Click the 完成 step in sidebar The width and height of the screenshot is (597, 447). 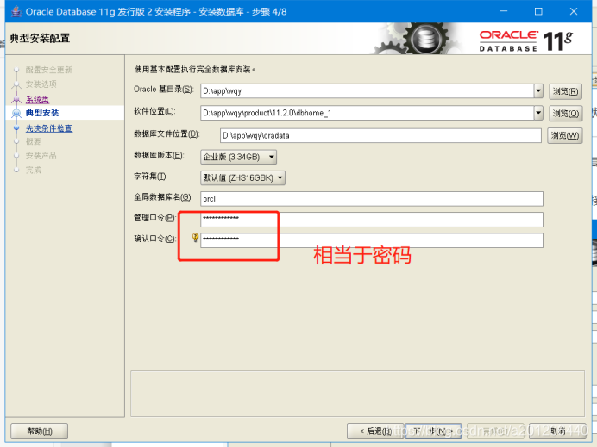click(x=33, y=170)
